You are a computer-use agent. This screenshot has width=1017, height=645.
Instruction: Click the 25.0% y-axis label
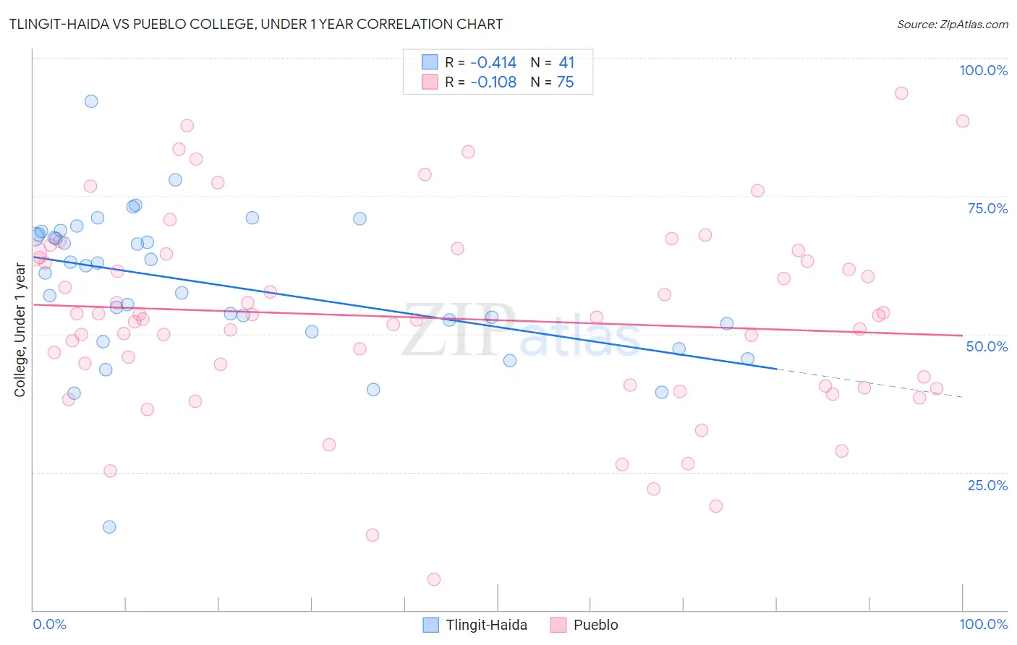[987, 485]
